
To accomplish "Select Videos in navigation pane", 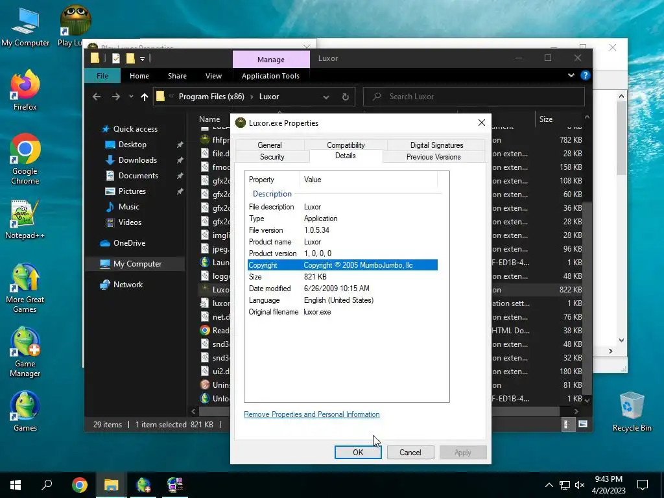I will click(x=130, y=222).
